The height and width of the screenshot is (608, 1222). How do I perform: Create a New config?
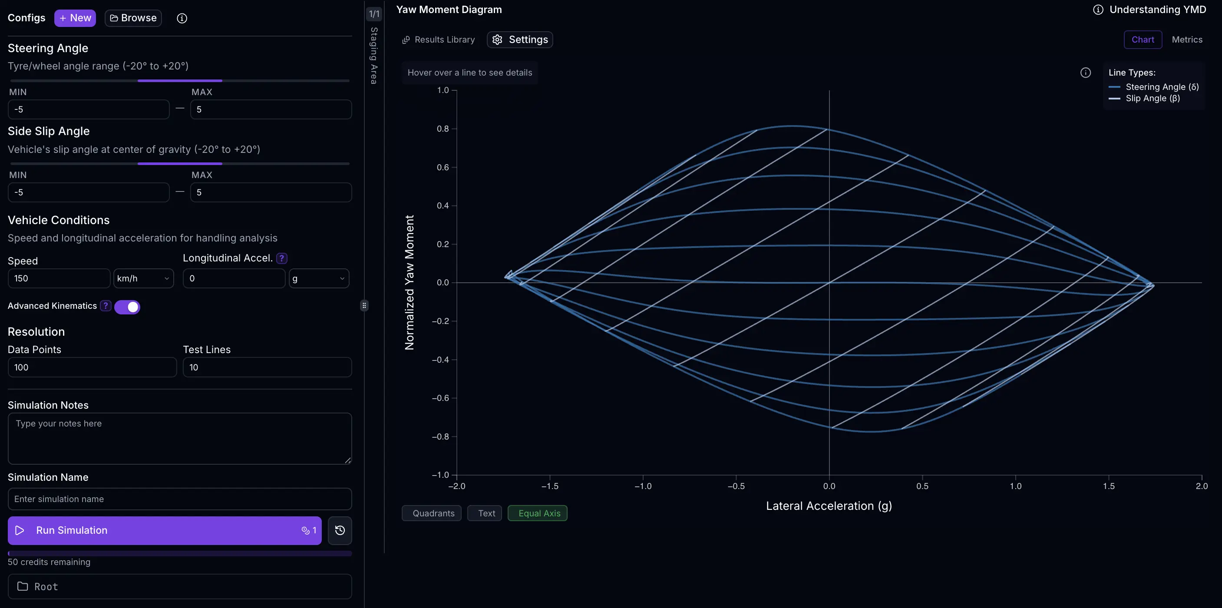click(75, 18)
